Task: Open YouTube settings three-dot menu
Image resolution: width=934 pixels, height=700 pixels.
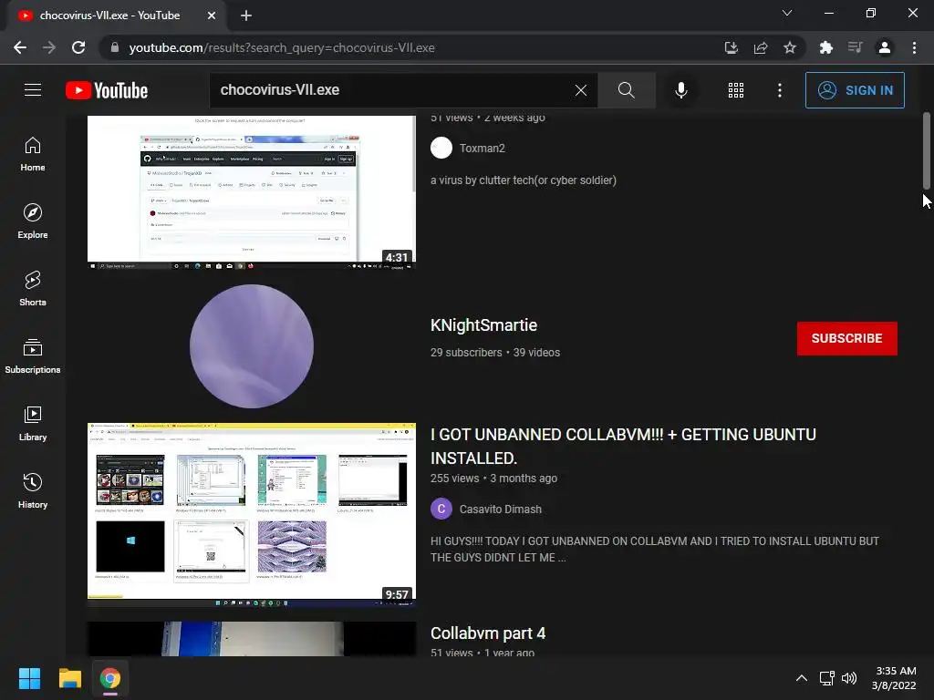Action: coord(780,90)
